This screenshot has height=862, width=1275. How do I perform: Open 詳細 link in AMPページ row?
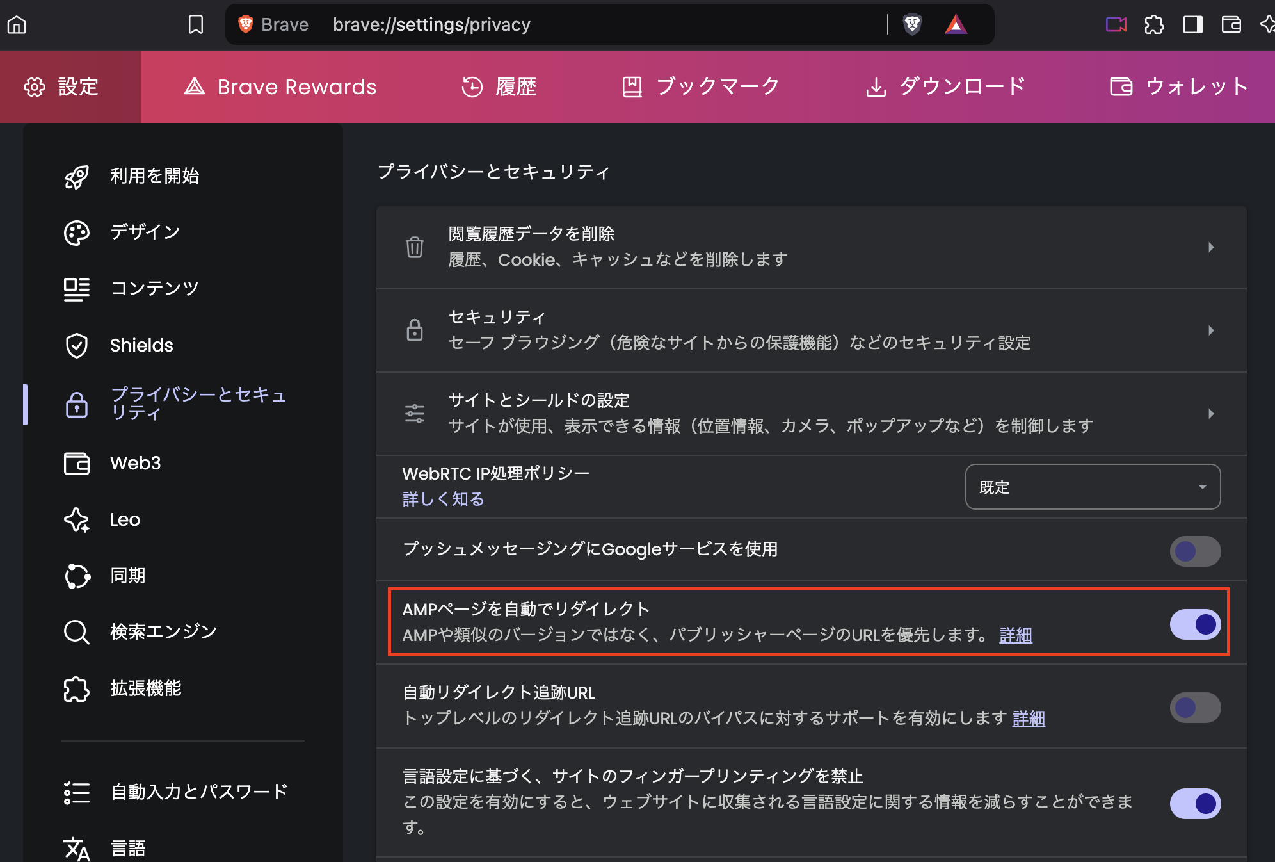1016,635
